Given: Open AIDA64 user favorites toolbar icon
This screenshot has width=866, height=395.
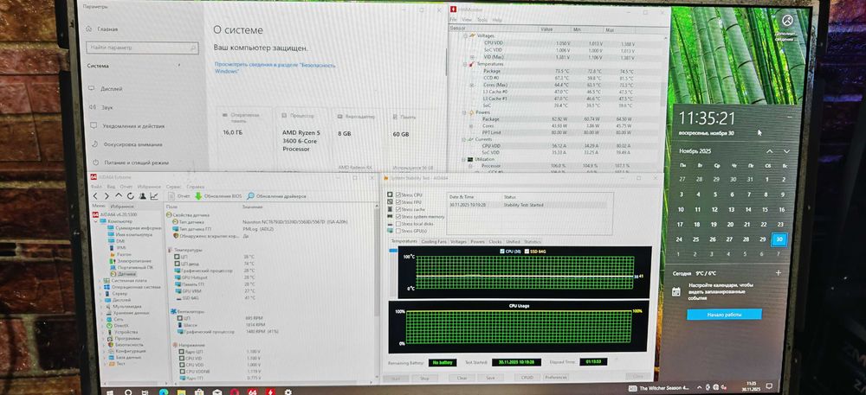Looking at the screenshot, I should click(x=142, y=196).
